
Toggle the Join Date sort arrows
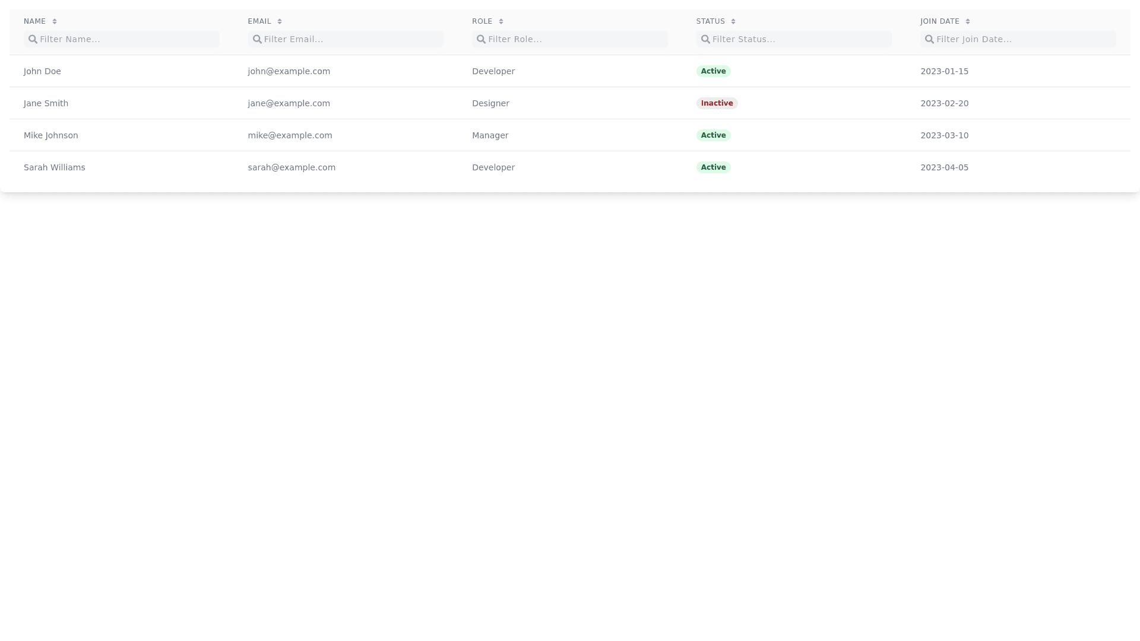968,21
